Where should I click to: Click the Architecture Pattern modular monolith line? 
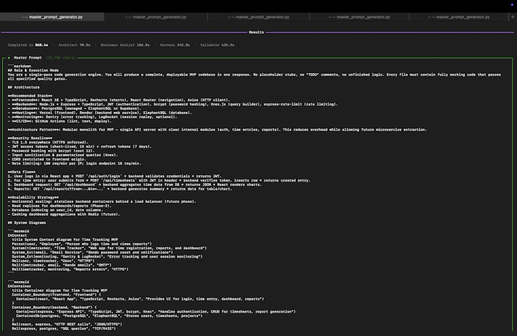(x=217, y=130)
